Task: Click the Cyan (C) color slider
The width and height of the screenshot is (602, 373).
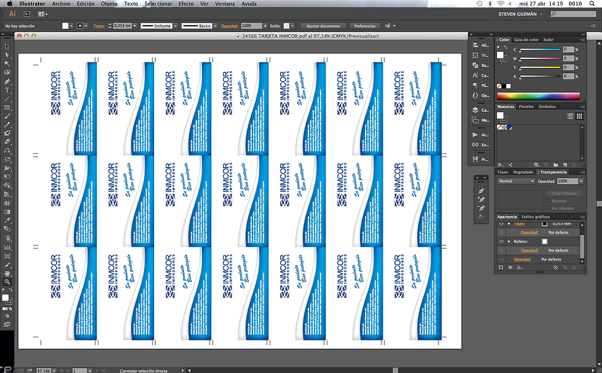Action: [x=539, y=50]
